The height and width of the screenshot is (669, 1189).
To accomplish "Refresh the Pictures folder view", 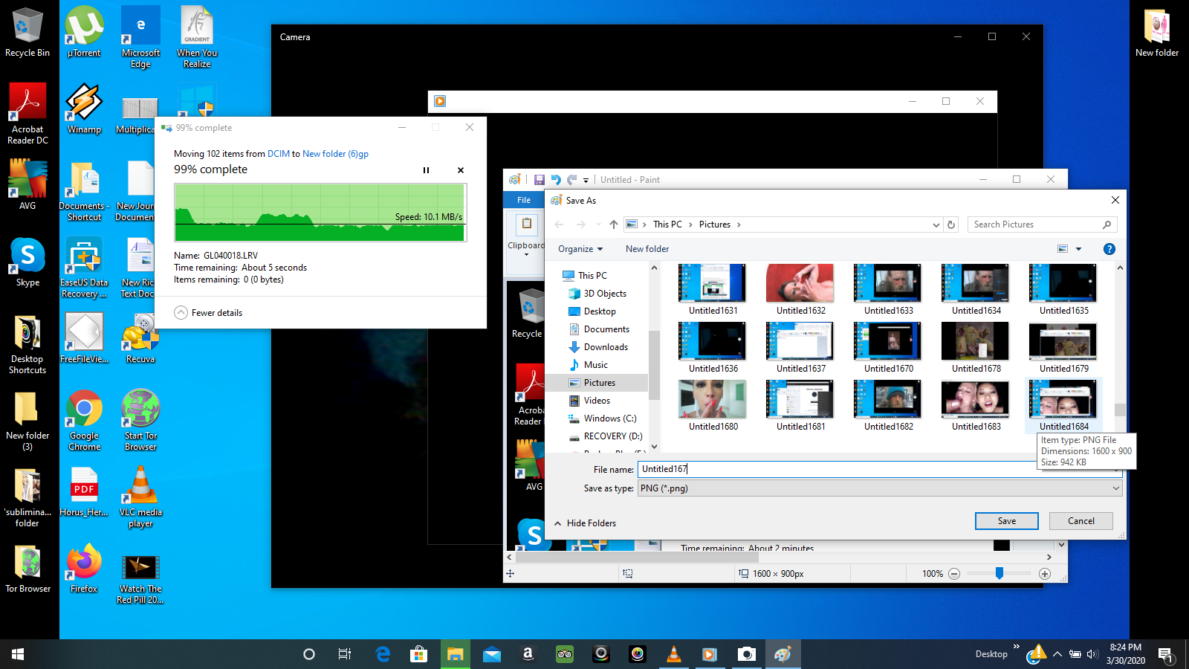I will pos(951,224).
